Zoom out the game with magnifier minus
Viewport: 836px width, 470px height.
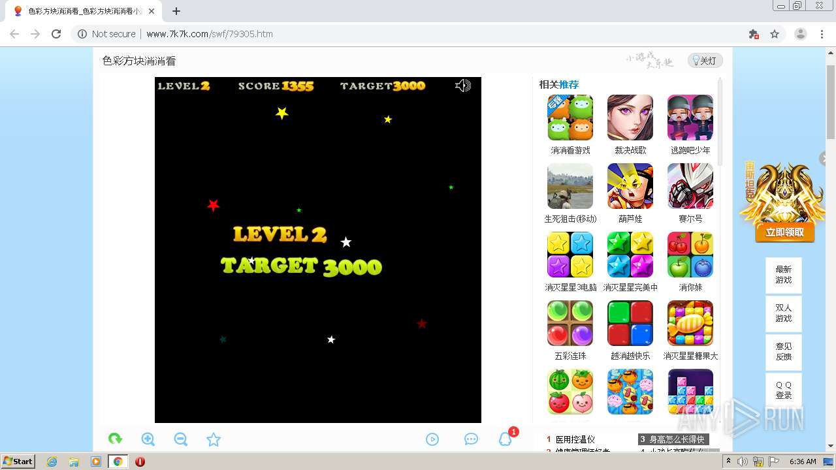181,439
